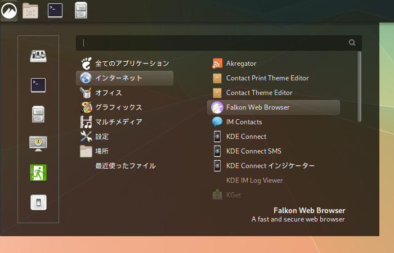Launch Falkon Web Browser

tap(274, 107)
